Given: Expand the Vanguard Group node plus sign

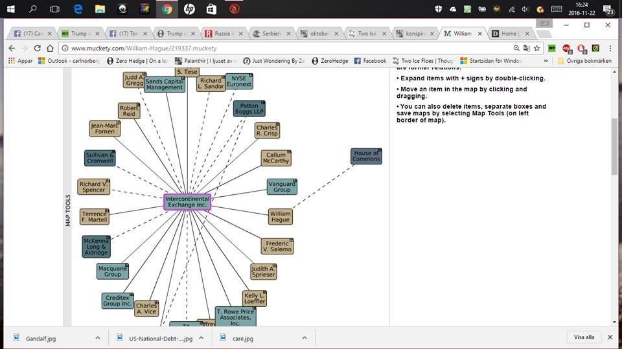Looking at the screenshot, I should tap(294, 181).
